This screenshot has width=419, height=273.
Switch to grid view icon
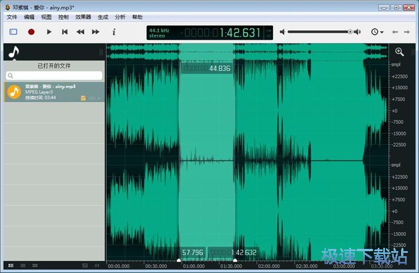35,266
